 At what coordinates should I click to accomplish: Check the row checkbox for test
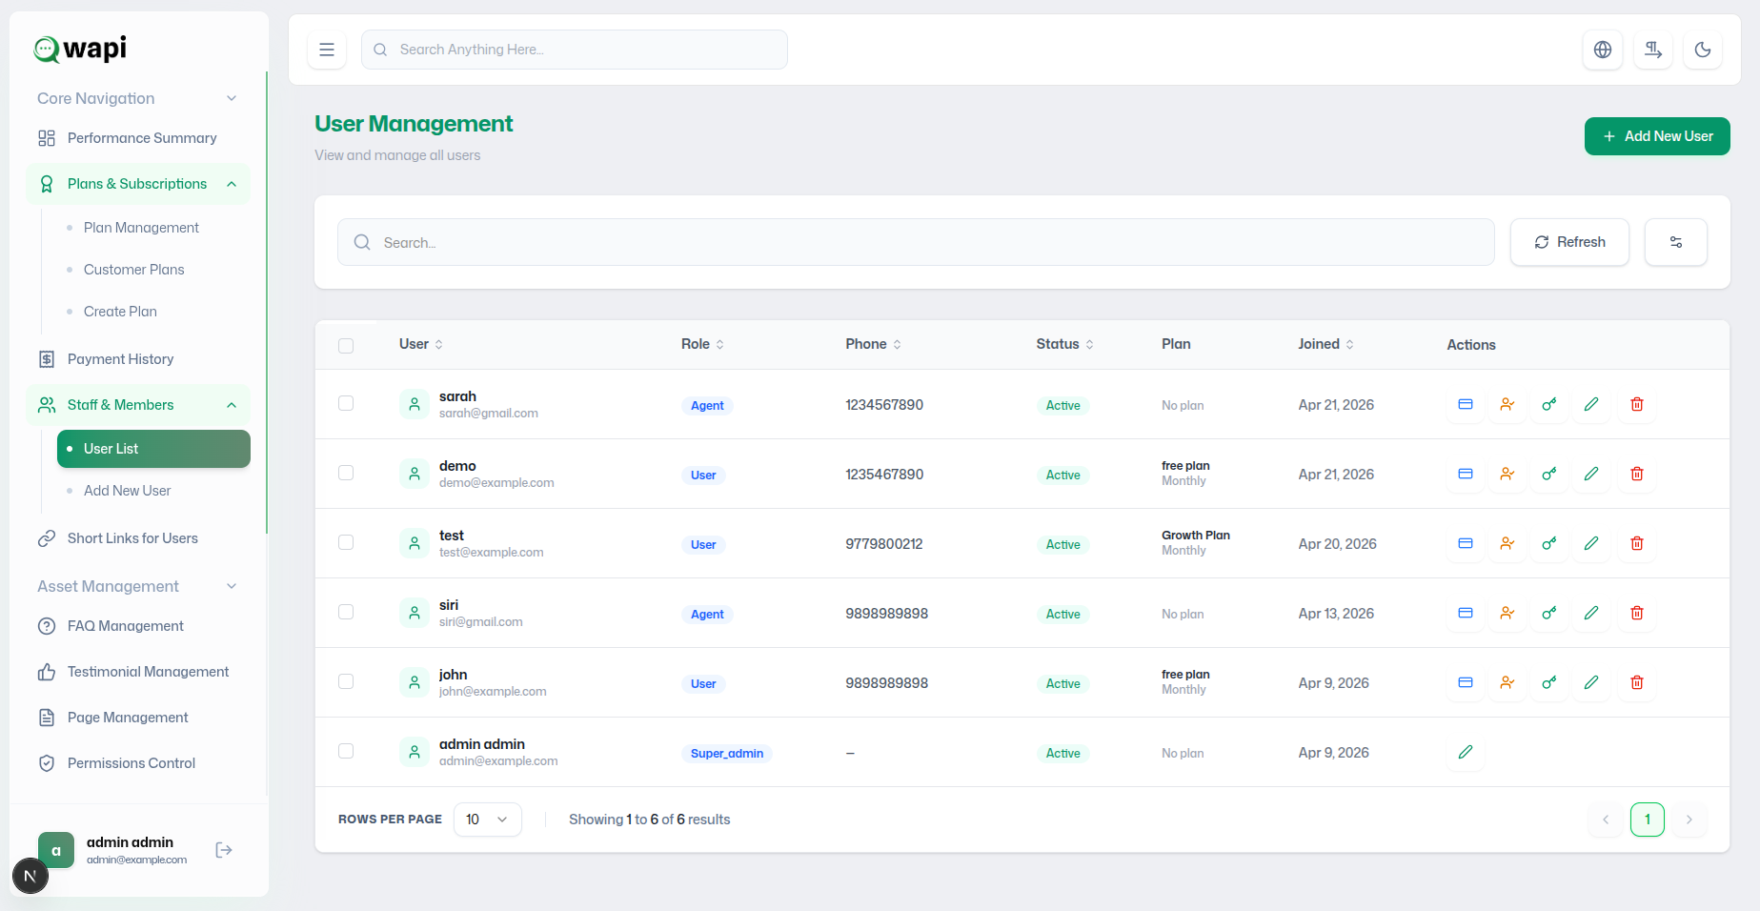coord(346,542)
